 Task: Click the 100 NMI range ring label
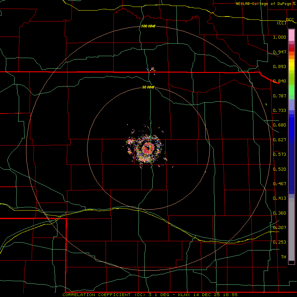[148, 26]
